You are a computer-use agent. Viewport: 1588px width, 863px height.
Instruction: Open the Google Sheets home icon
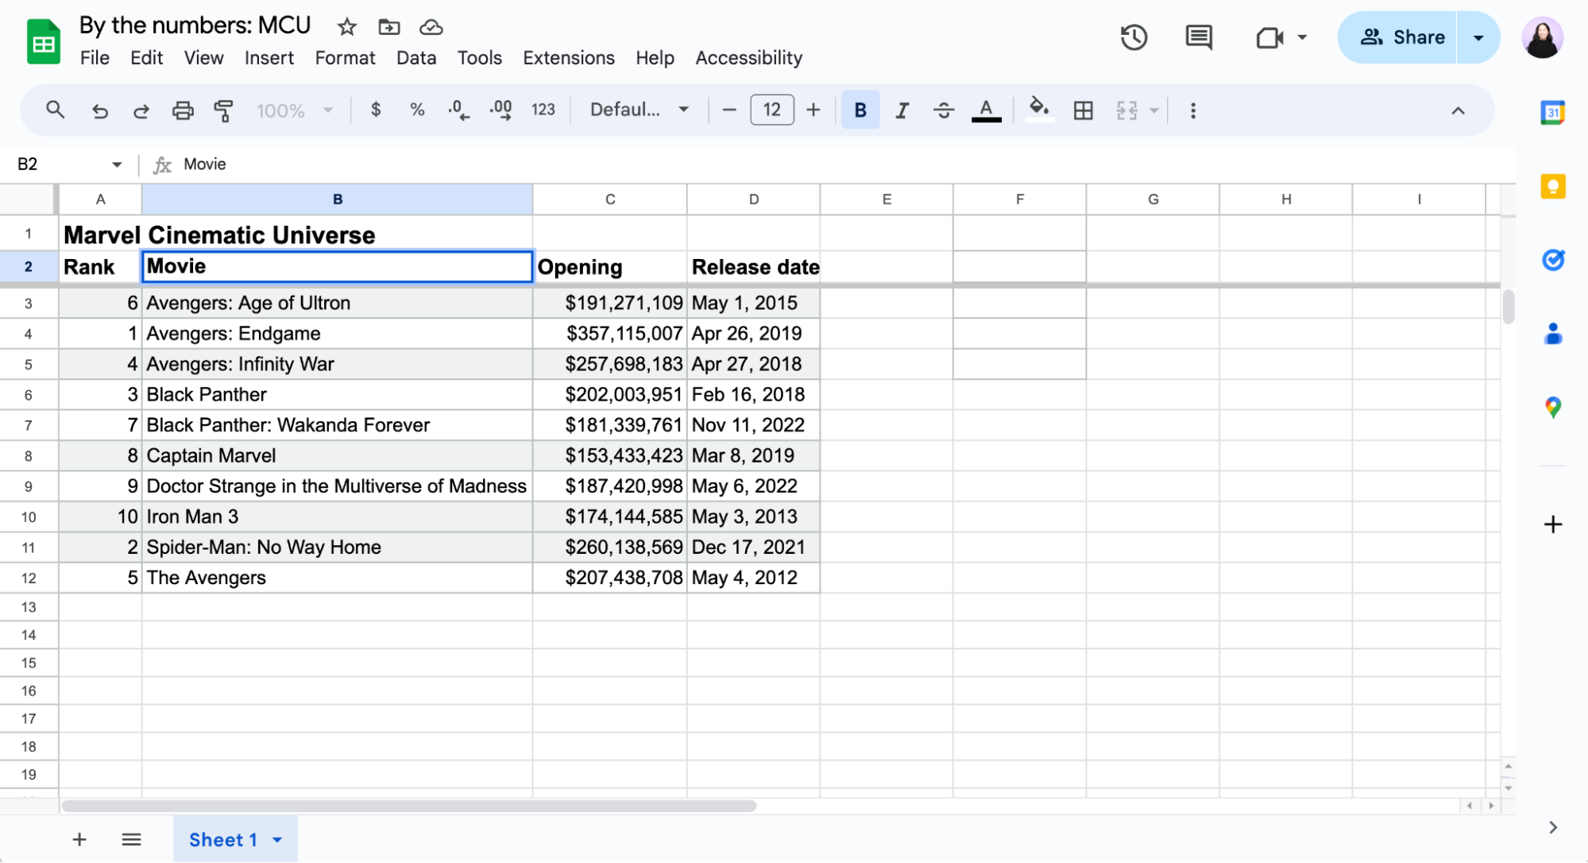click(44, 41)
